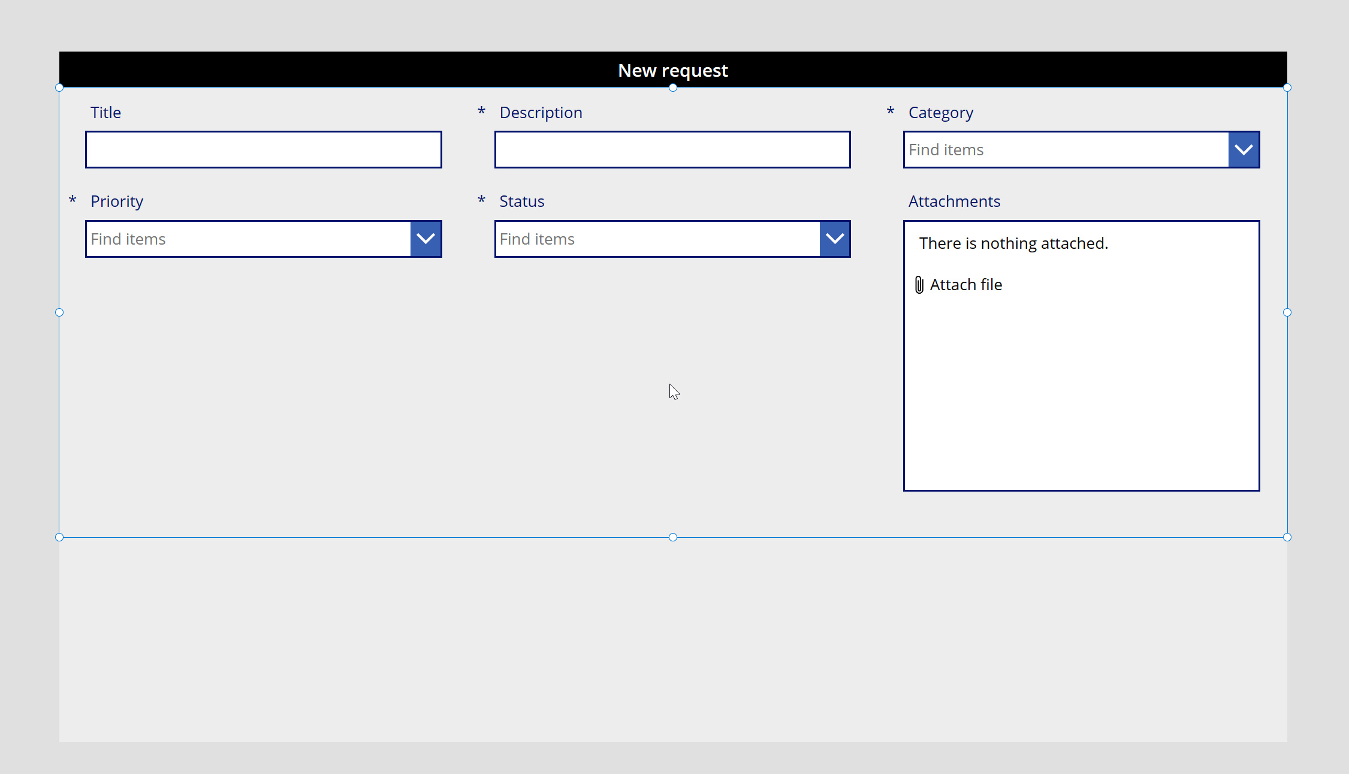Click the bottom-center resize handle of form
Viewport: 1349px width, 774px height.
[673, 537]
